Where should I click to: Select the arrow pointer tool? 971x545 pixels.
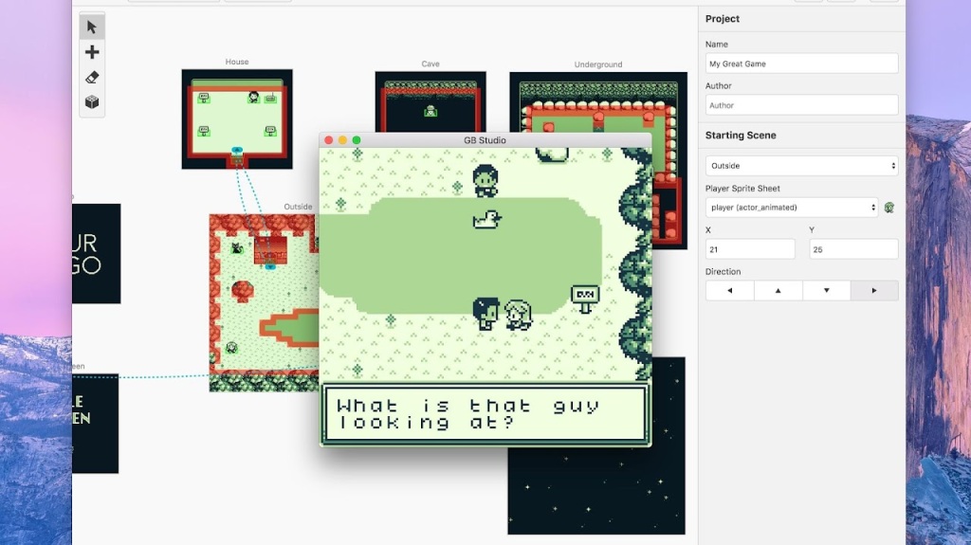pyautogui.click(x=92, y=27)
